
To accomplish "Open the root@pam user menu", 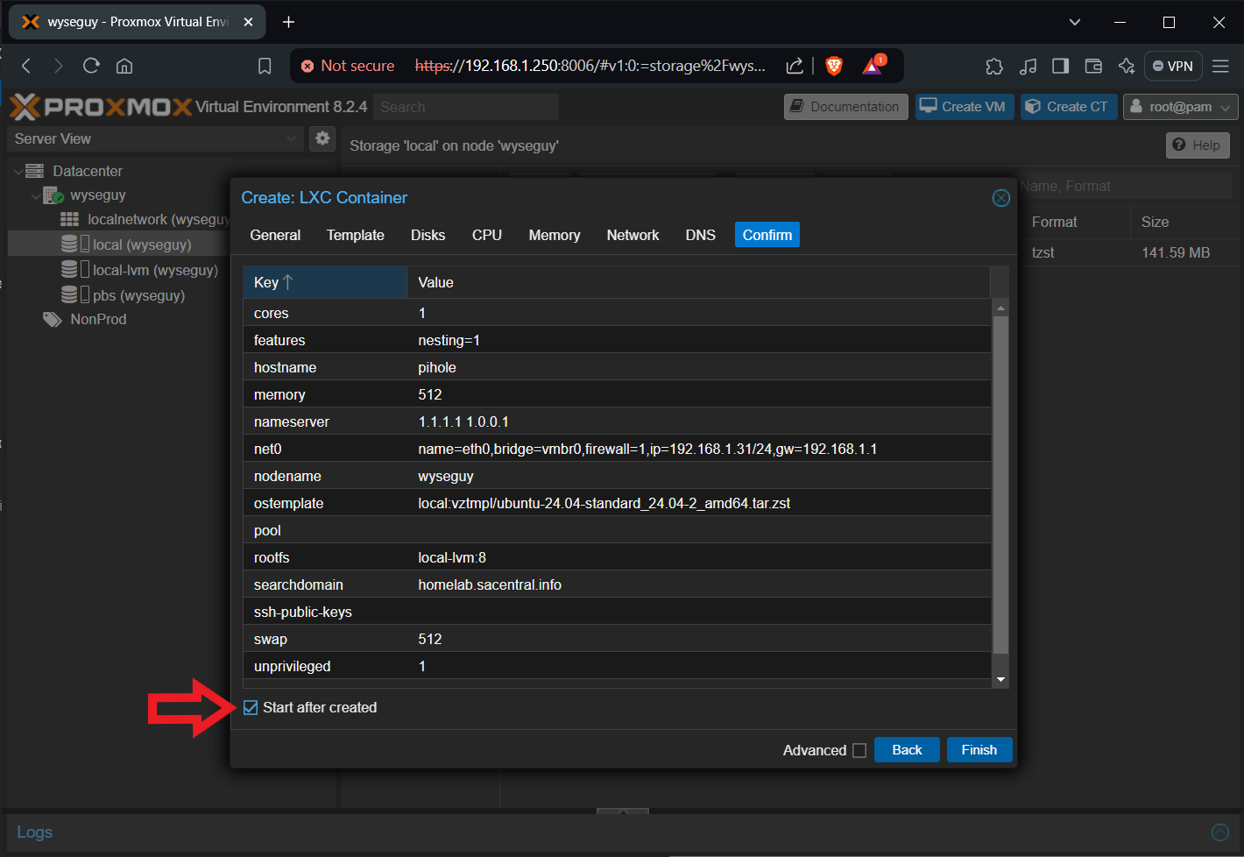I will [x=1180, y=107].
